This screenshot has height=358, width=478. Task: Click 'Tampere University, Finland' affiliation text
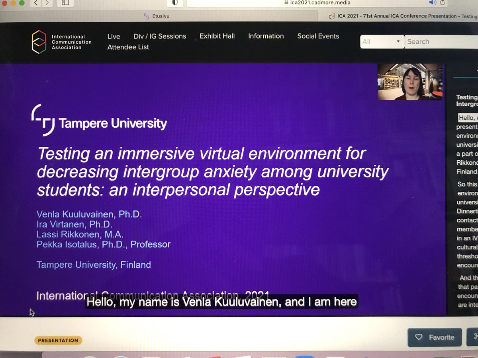click(x=94, y=265)
